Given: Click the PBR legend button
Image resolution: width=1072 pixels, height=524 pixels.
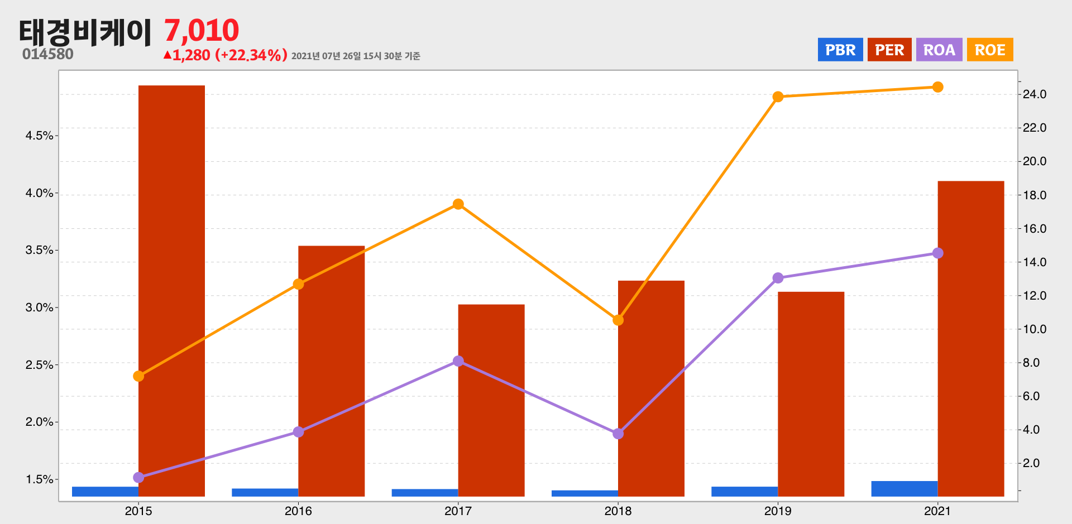Looking at the screenshot, I should pos(840,50).
